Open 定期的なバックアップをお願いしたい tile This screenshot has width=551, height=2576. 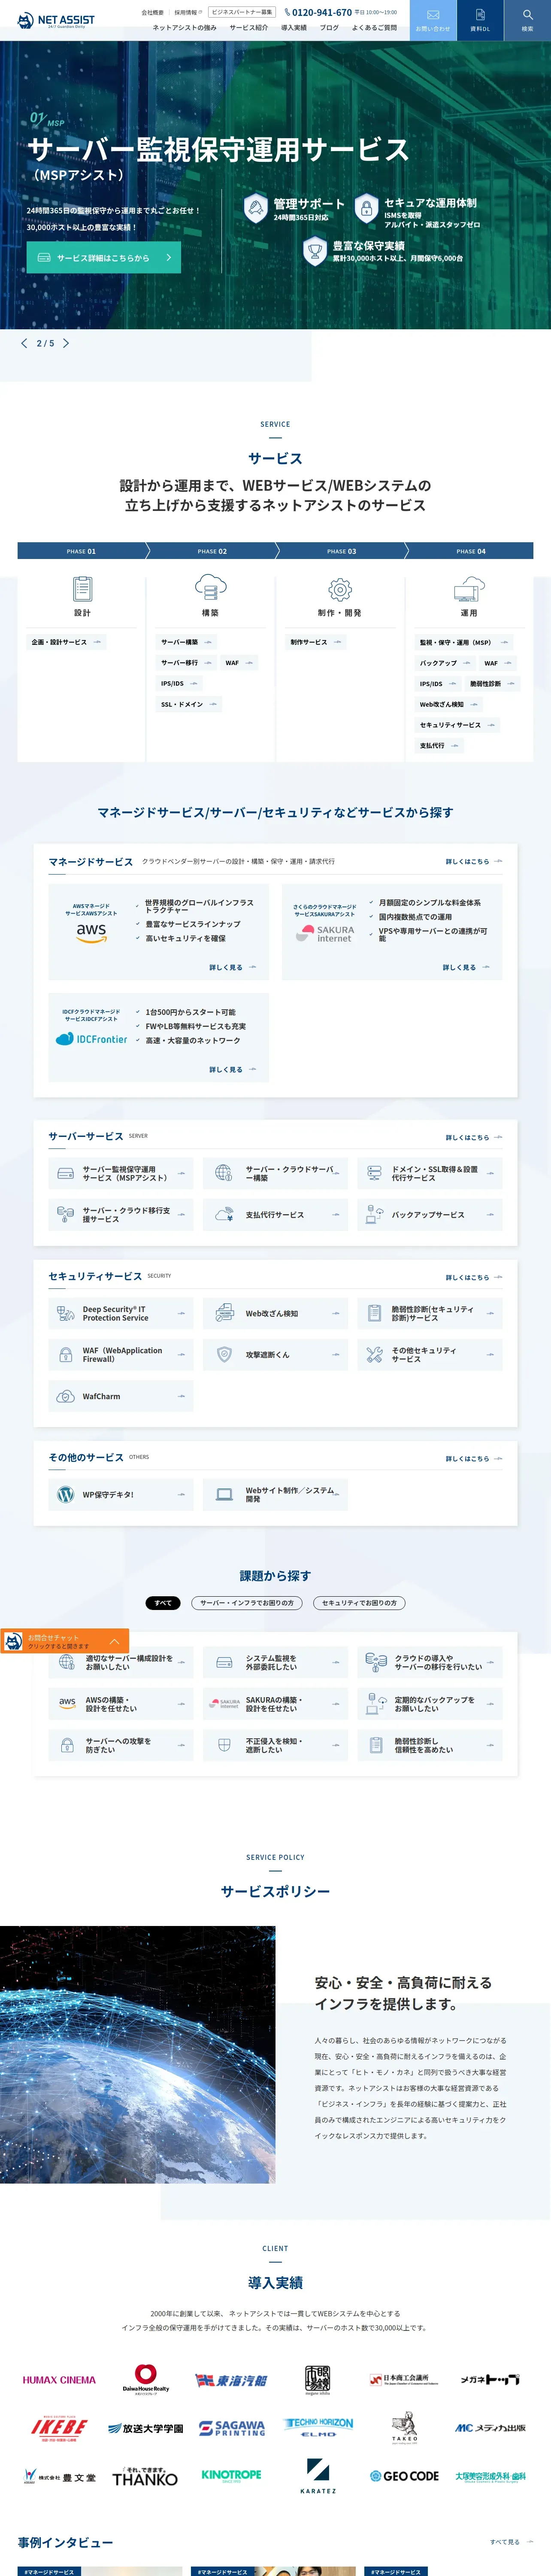430,1703
